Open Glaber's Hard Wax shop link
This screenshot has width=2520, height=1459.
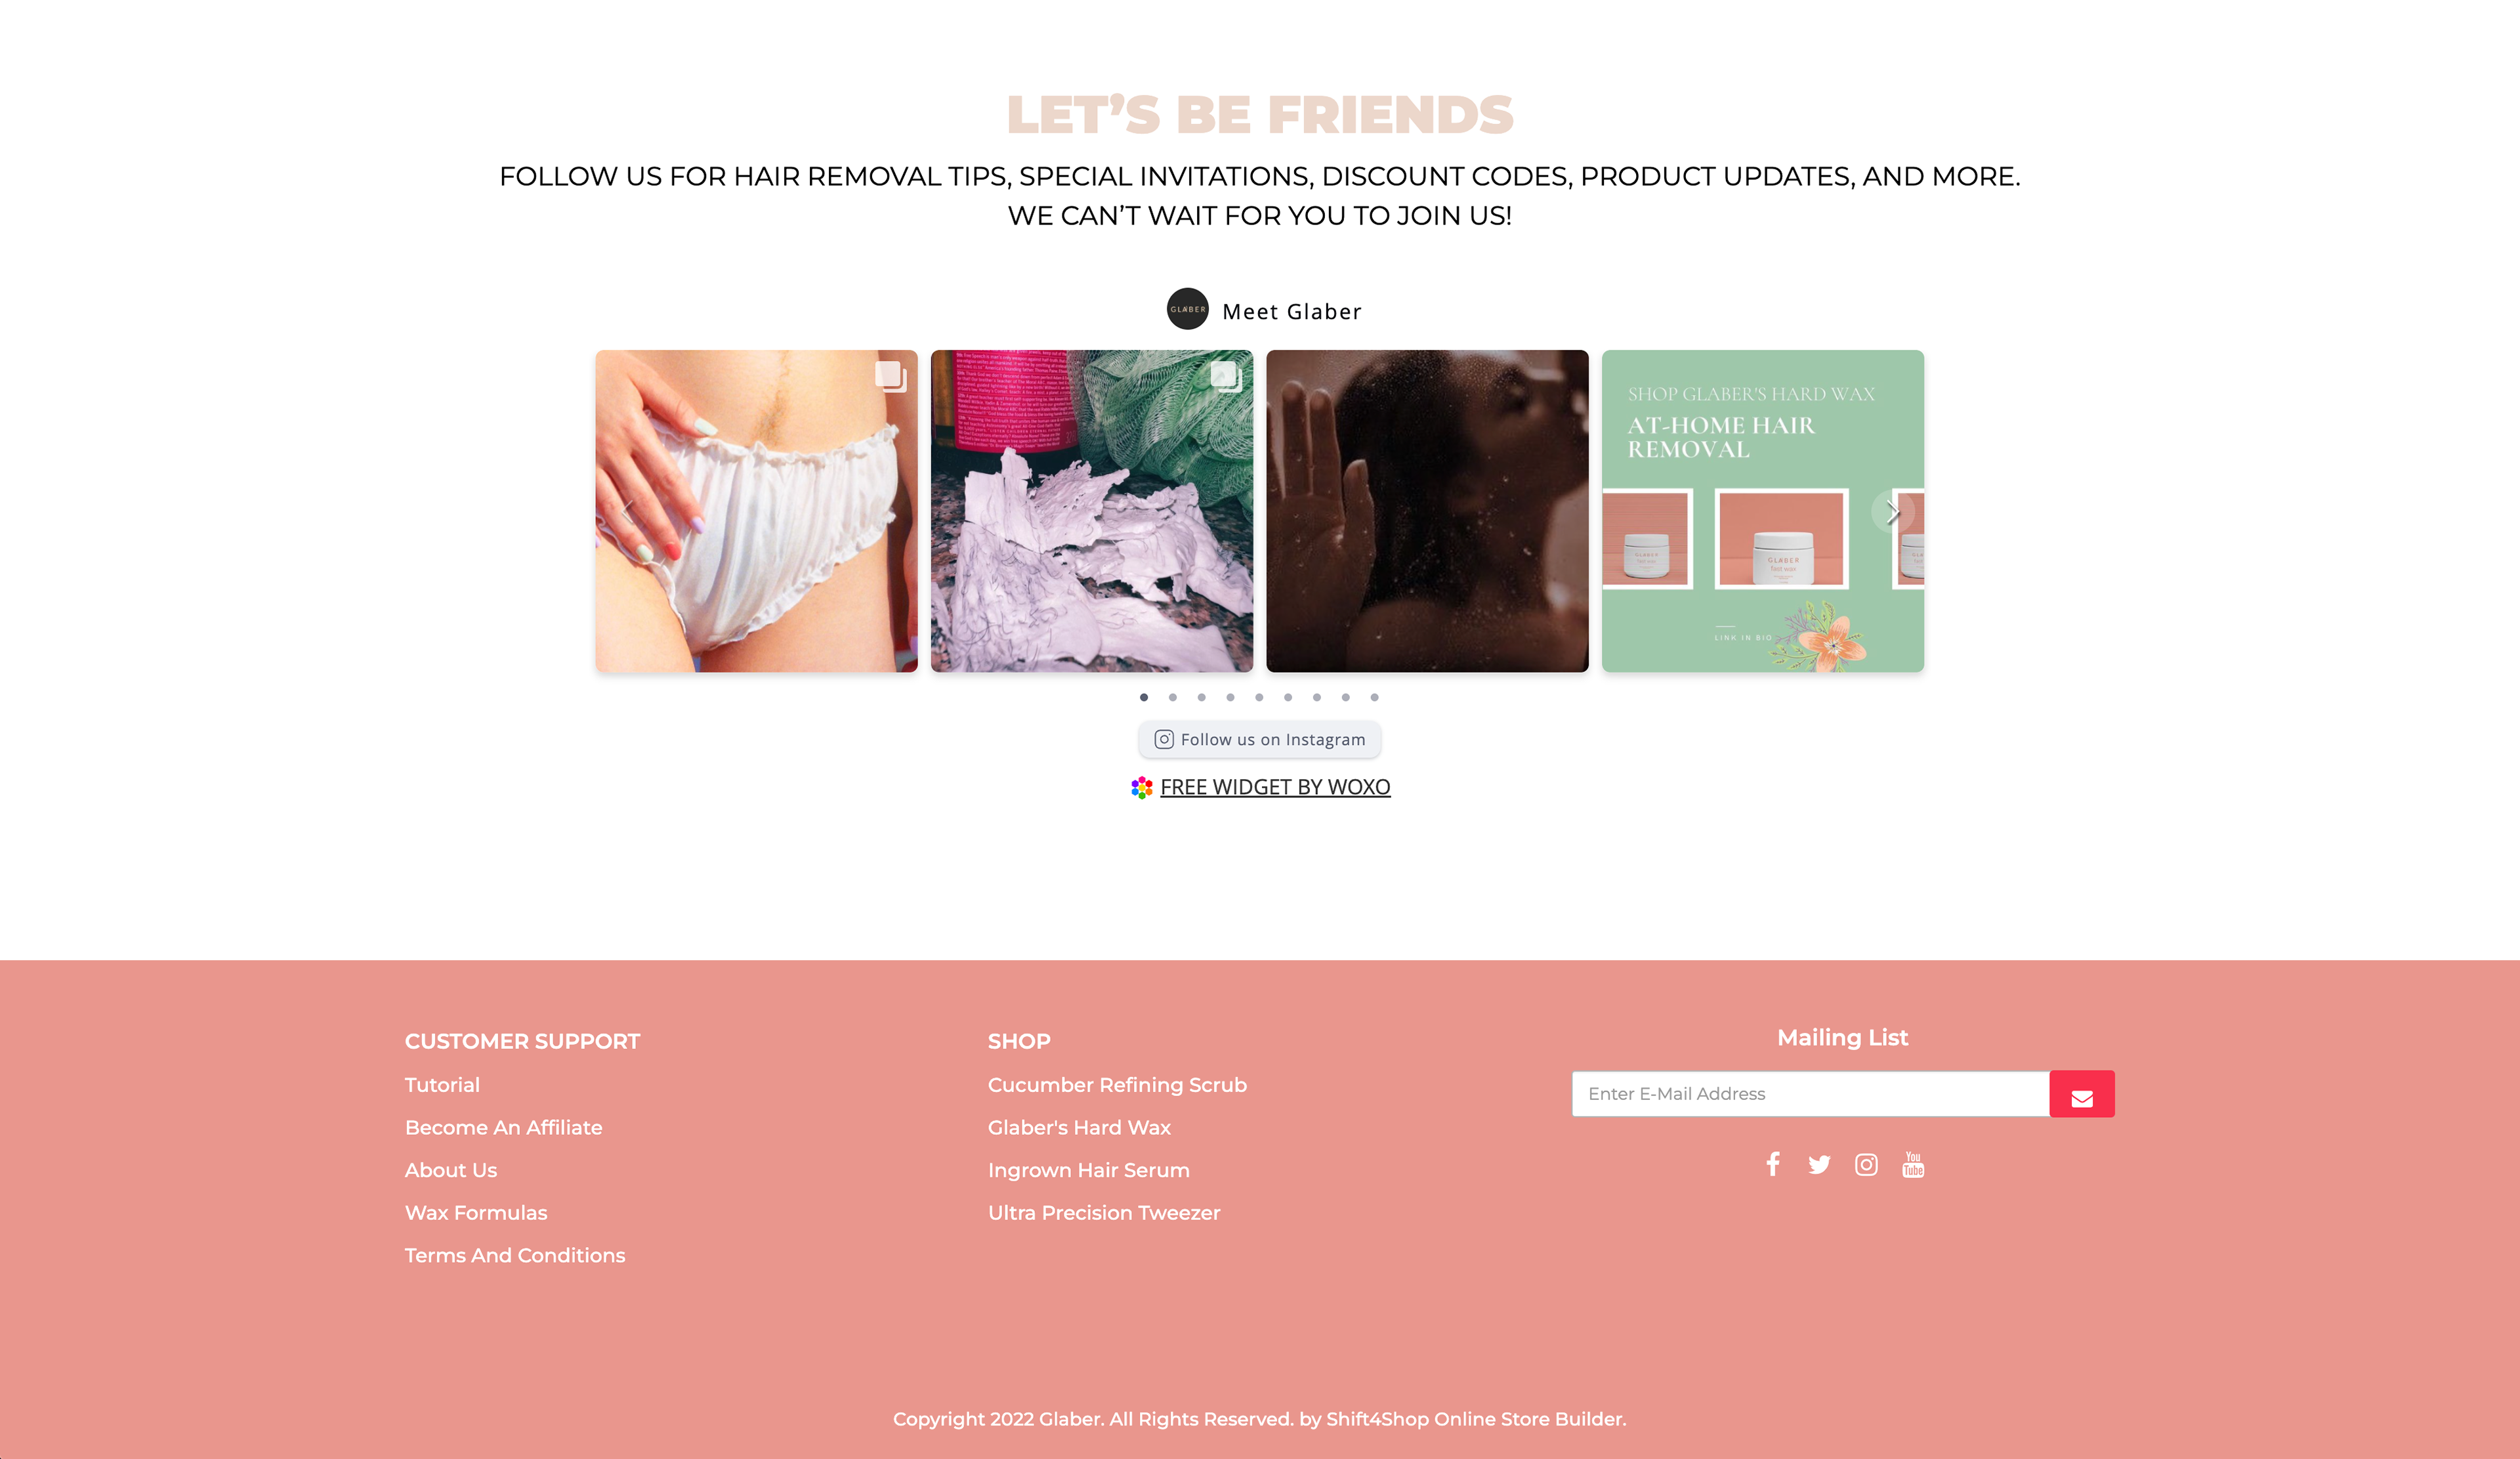point(1079,1128)
